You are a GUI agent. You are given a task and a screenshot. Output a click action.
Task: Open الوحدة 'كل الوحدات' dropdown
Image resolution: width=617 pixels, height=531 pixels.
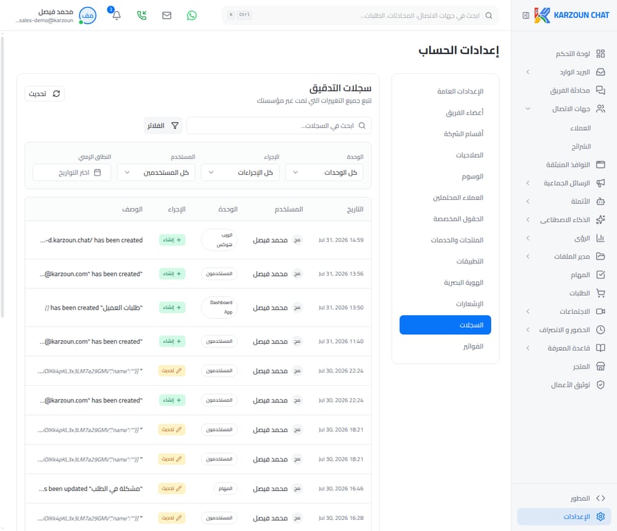[324, 172]
